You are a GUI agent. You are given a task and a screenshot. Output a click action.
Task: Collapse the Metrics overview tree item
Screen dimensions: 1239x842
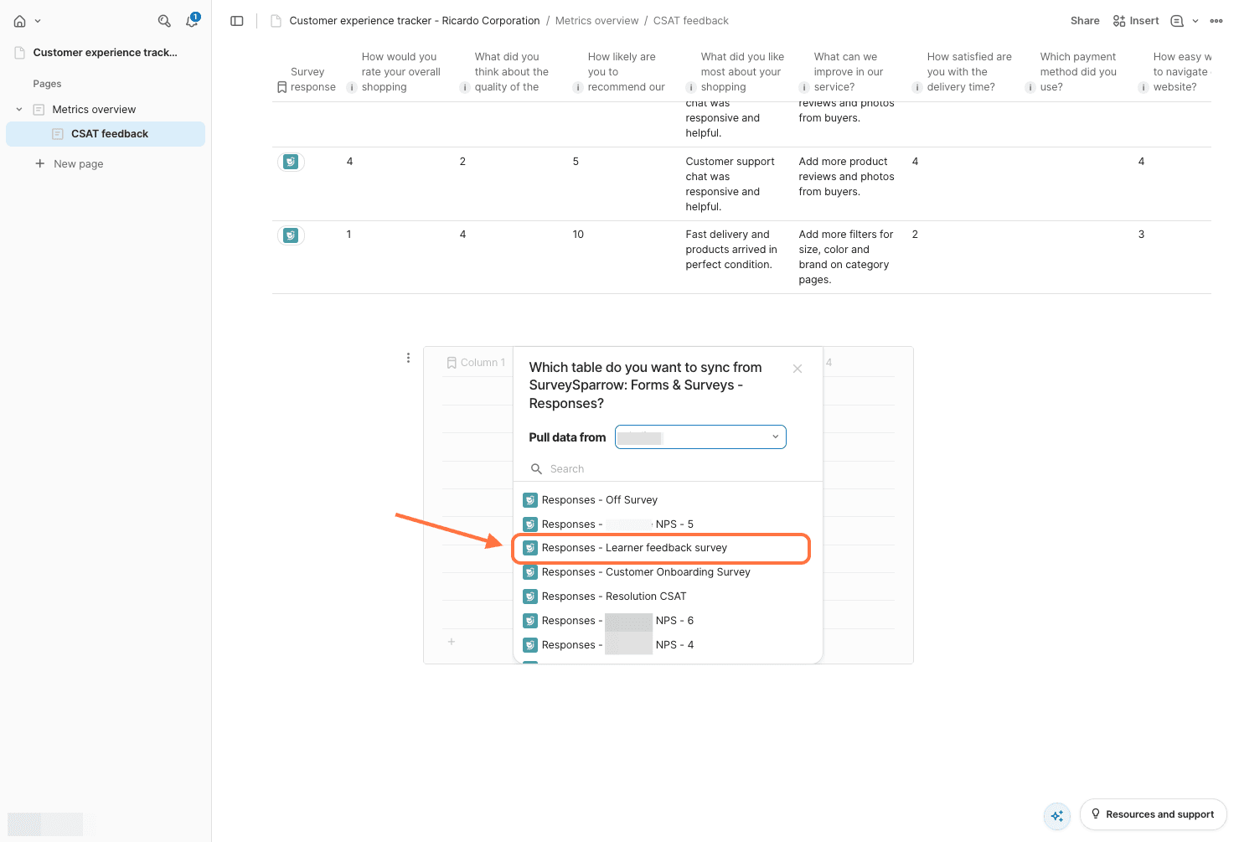[19, 110]
